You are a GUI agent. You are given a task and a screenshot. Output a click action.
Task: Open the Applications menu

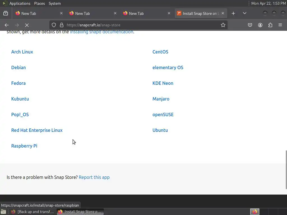pyautogui.click(x=20, y=3)
